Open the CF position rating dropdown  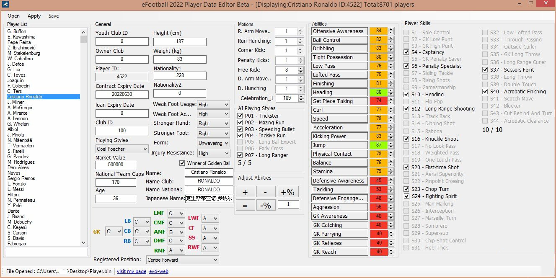click(x=210, y=228)
